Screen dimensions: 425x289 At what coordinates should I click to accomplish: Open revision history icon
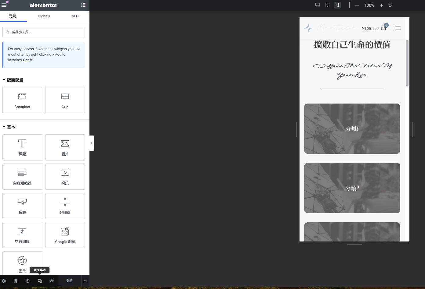pyautogui.click(x=28, y=281)
